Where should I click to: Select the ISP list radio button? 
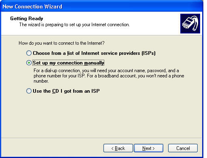click(x=29, y=53)
